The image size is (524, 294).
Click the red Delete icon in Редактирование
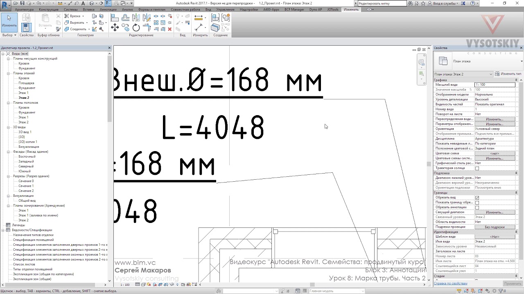(x=169, y=29)
